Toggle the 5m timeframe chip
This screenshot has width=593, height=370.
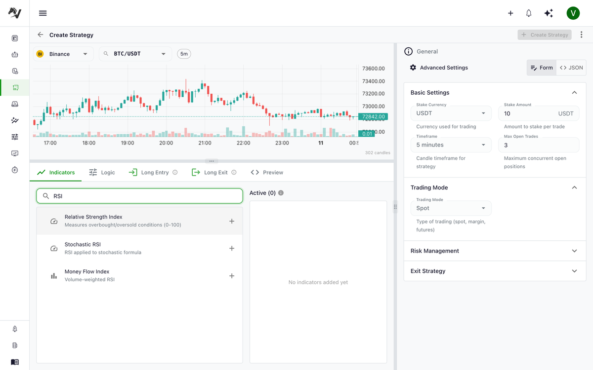click(184, 54)
